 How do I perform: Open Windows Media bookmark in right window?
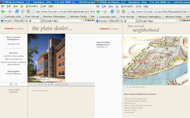tap(172, 17)
